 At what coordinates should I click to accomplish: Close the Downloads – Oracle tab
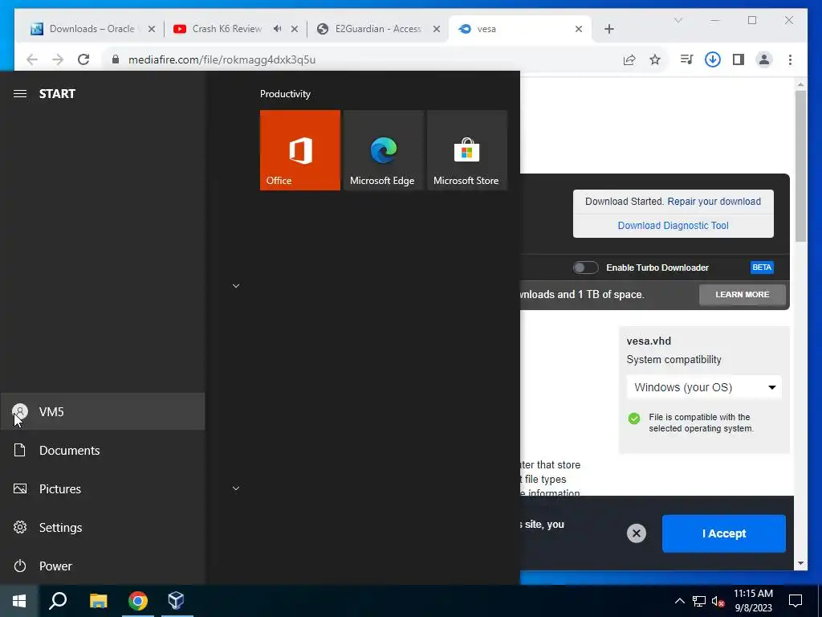[x=152, y=29]
